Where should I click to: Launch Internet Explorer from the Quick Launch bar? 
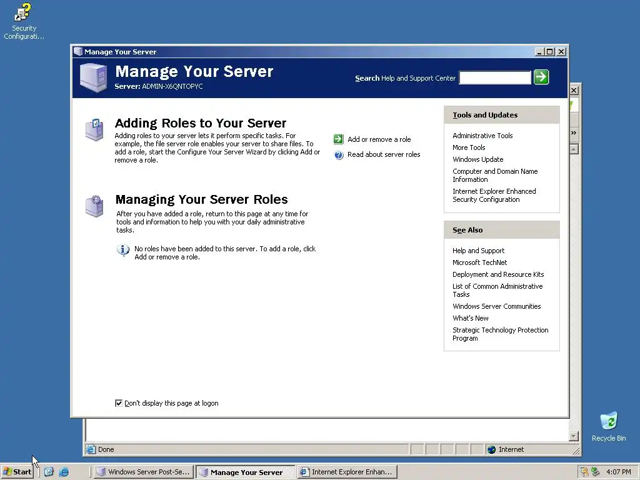pyautogui.click(x=64, y=472)
